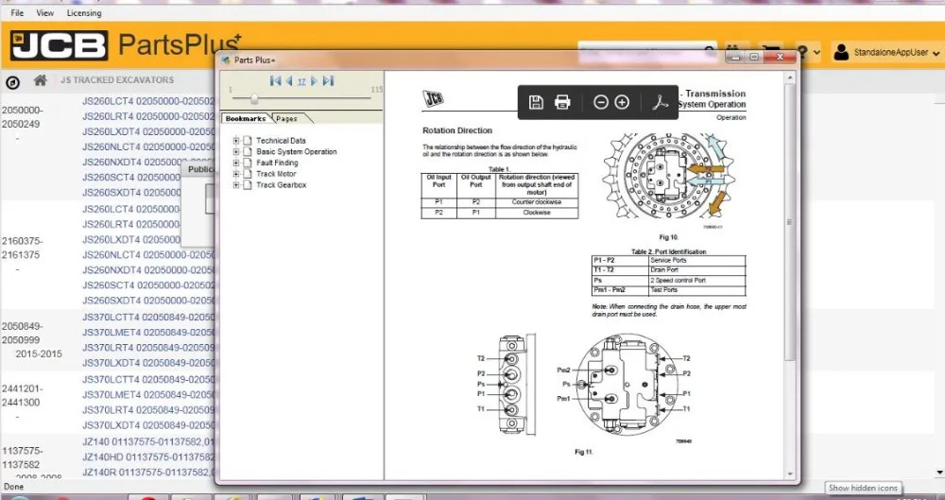
Task: Click the Done status bar text
Action: (12, 486)
